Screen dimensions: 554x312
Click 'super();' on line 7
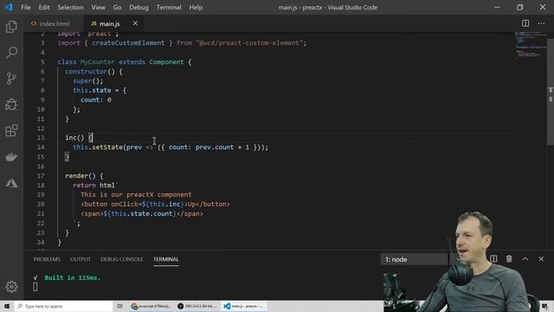pyautogui.click(x=88, y=81)
